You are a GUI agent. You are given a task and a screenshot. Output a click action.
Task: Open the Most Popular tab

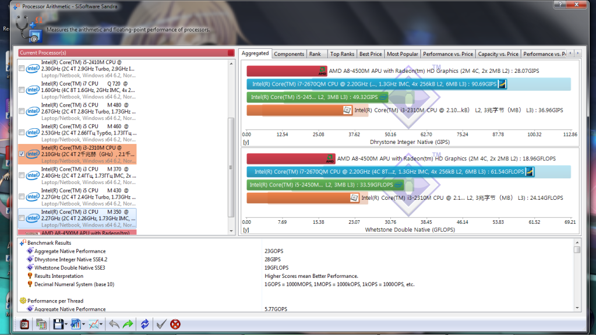403,54
